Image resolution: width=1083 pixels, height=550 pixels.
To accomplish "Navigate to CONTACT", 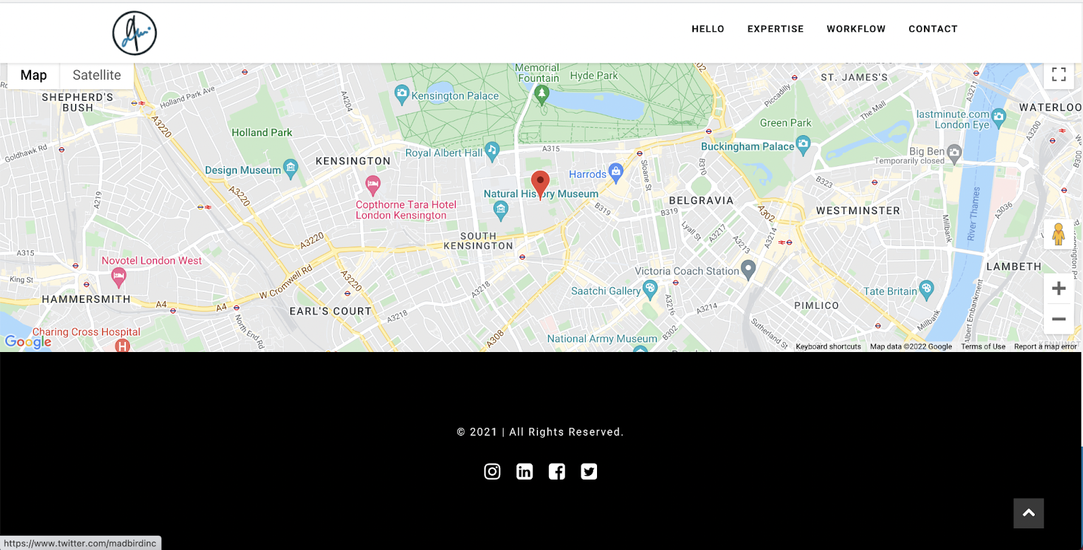I will point(933,29).
